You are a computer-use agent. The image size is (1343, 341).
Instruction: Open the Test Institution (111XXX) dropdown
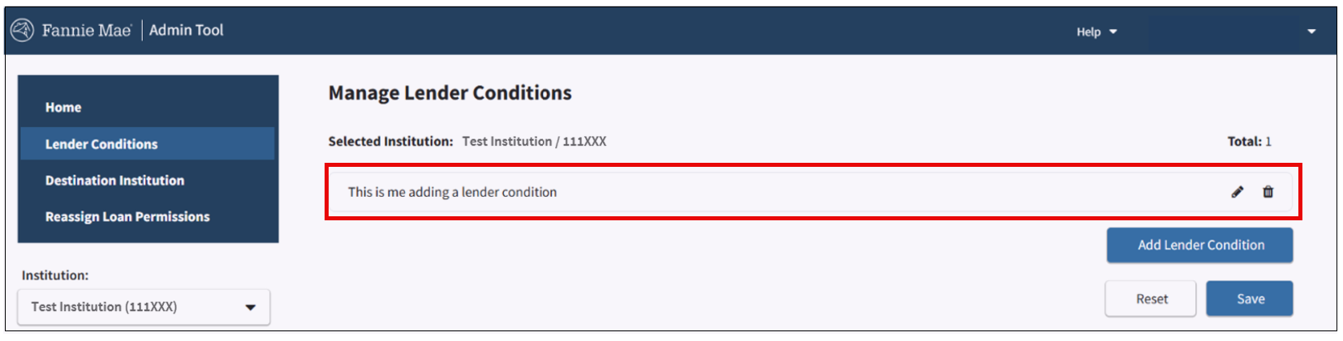[144, 307]
